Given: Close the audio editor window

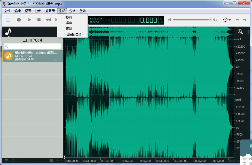Looking at the screenshot, I should [244, 3].
